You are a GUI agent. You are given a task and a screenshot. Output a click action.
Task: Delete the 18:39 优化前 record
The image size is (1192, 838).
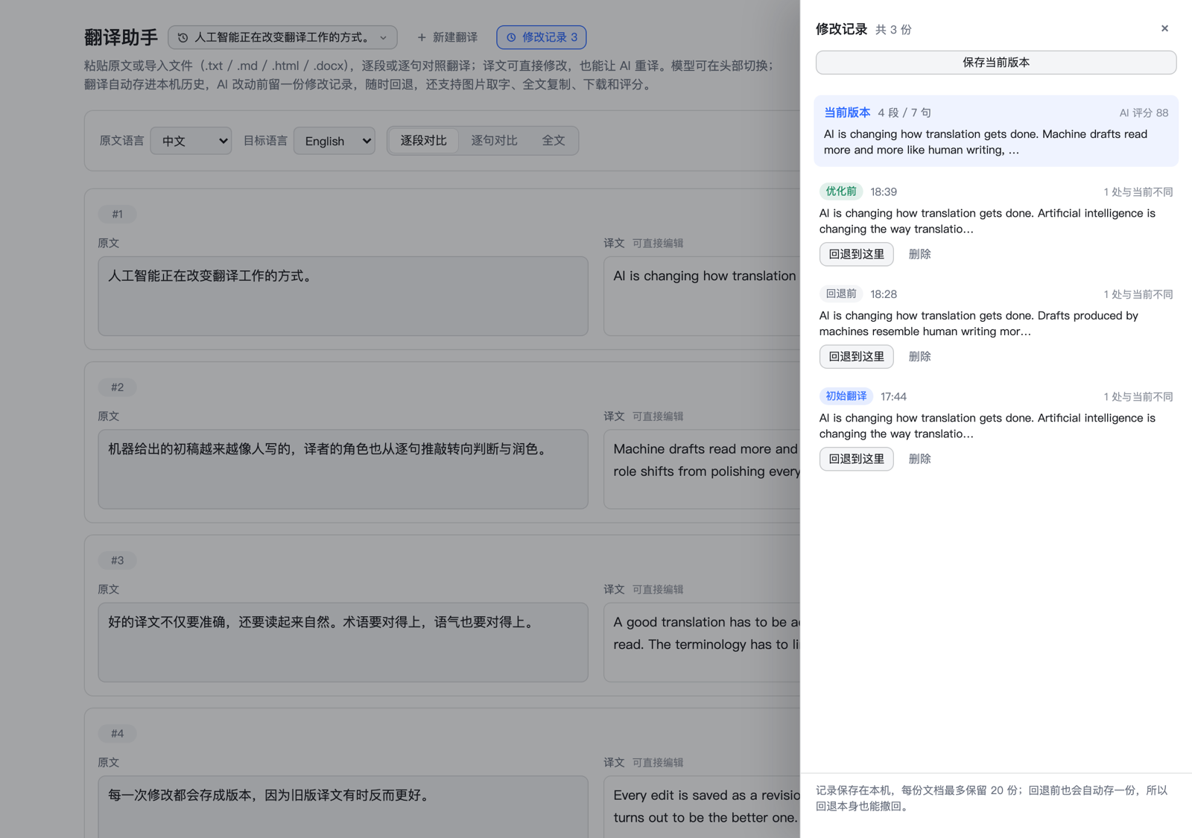coord(919,254)
